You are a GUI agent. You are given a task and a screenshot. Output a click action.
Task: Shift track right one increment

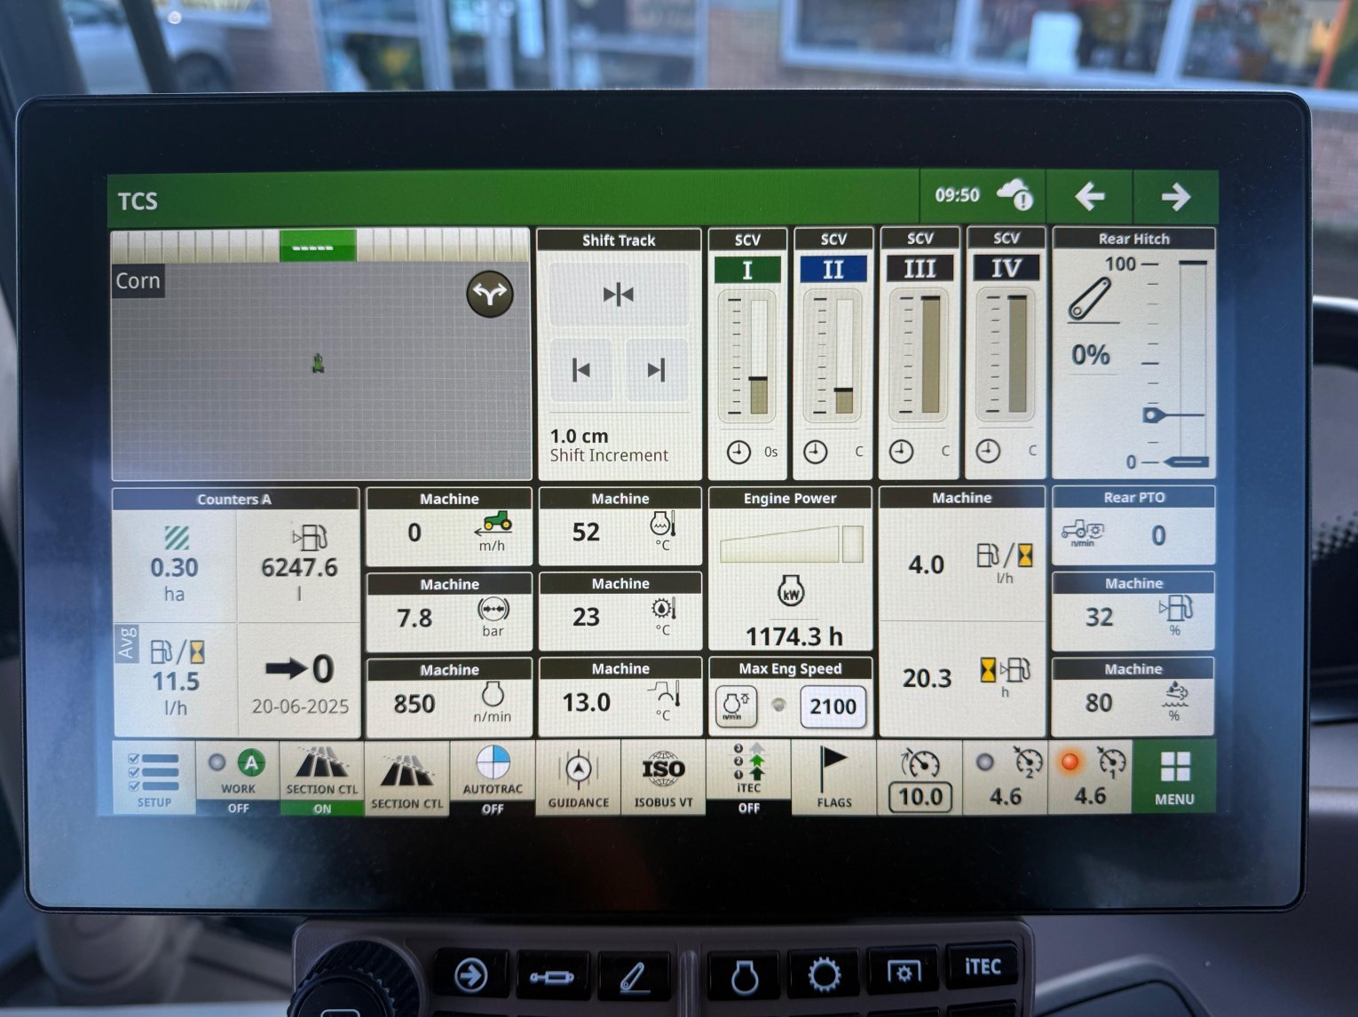point(656,370)
